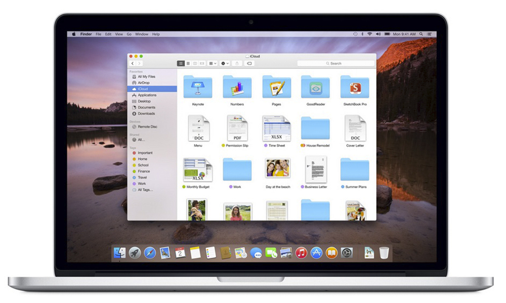Go back with the toolbar back arrow
506x303 pixels.
pyautogui.click(x=133, y=64)
